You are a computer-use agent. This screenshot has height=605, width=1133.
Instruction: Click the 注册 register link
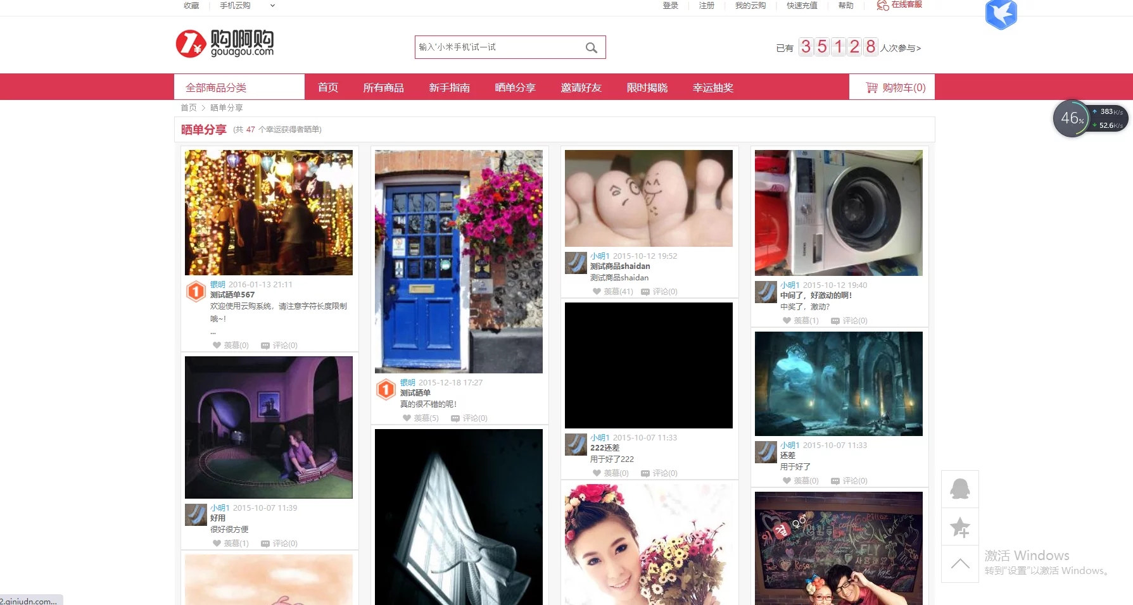(x=706, y=6)
